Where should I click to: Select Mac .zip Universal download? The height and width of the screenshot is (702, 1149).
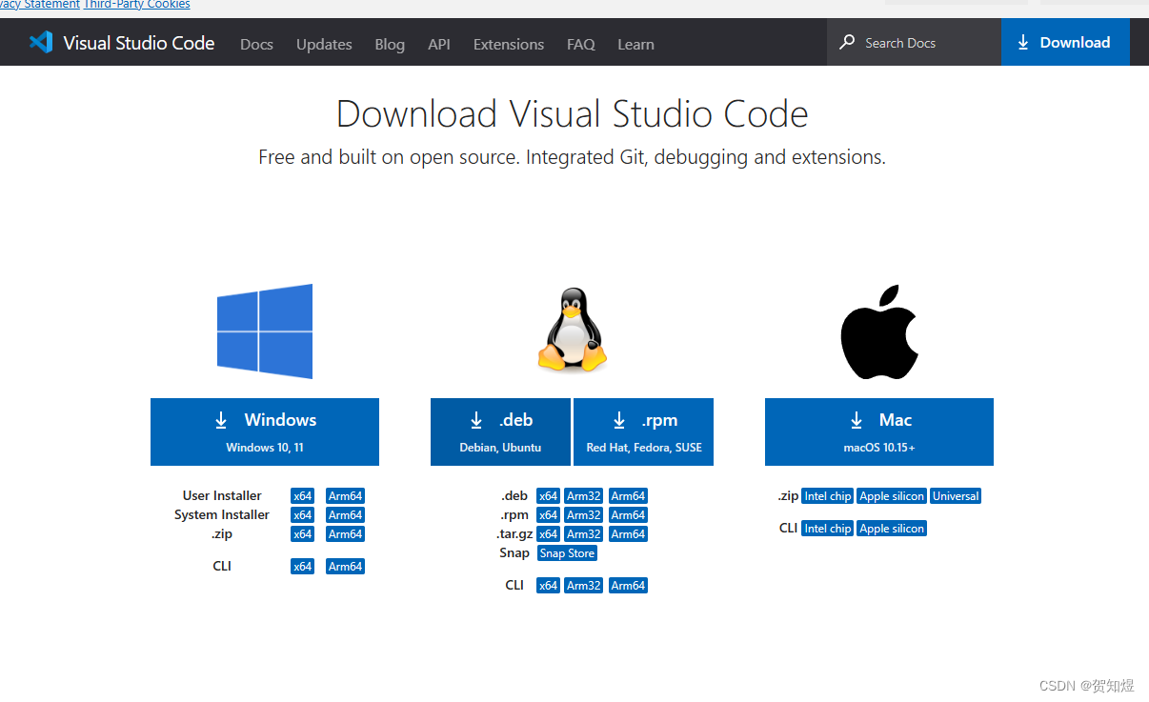[x=956, y=496]
